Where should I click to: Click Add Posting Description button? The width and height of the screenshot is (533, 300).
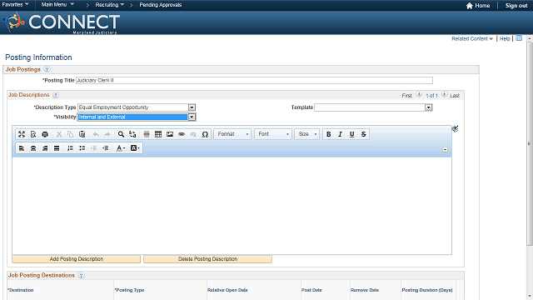(76, 259)
